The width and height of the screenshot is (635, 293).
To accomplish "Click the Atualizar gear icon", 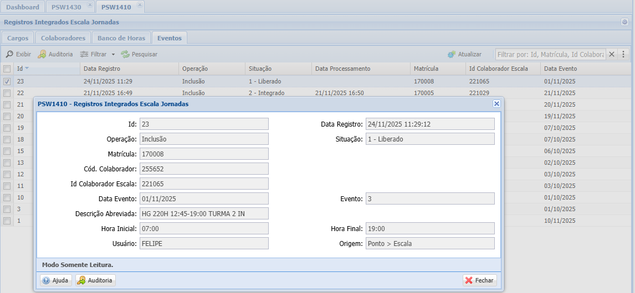I will 452,54.
